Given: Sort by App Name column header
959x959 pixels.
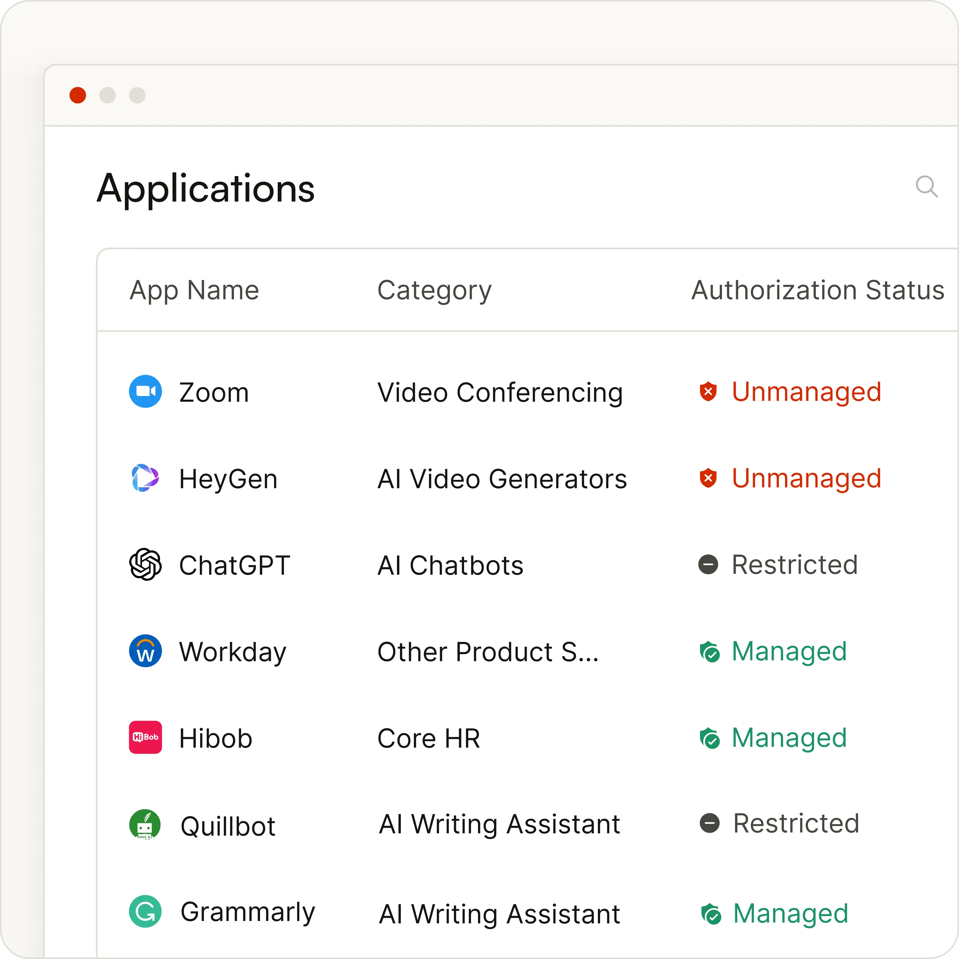Looking at the screenshot, I should tap(194, 290).
